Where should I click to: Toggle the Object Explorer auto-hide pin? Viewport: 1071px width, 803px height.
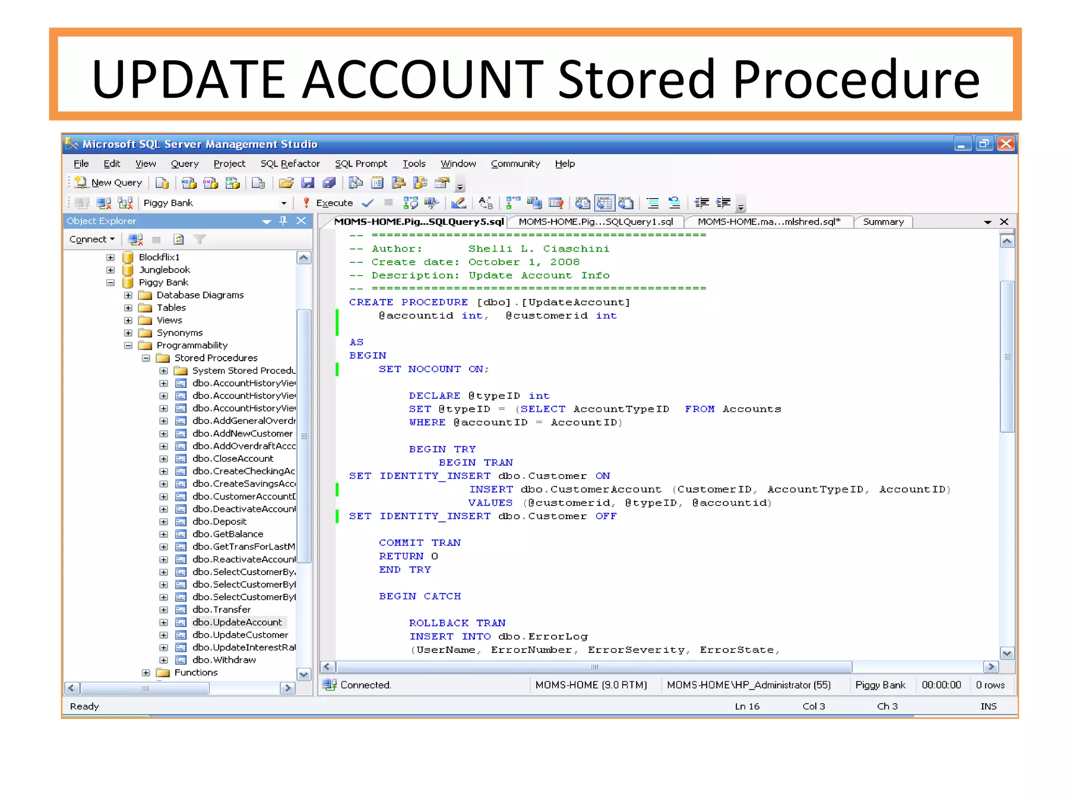(x=283, y=221)
